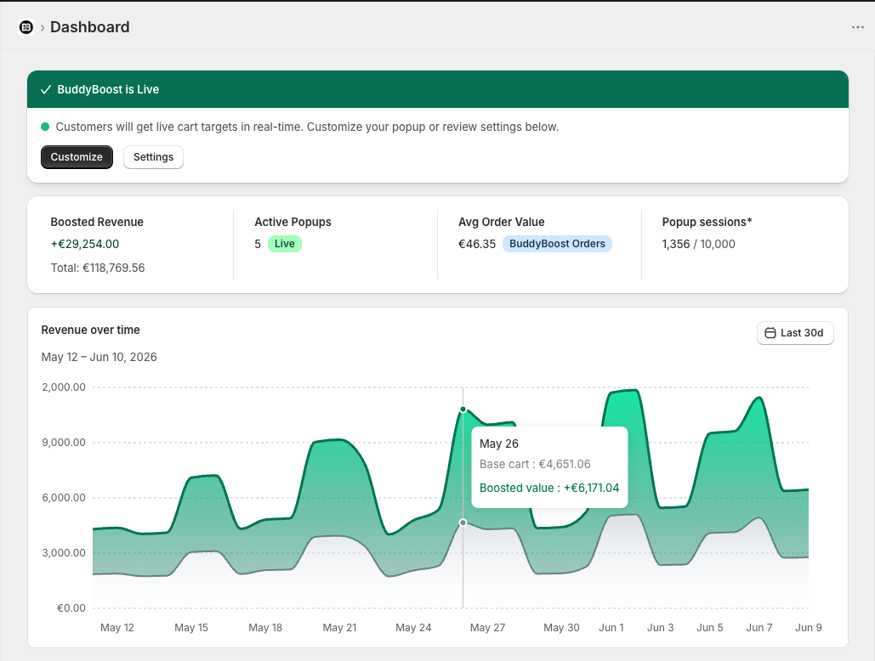Click the Jun 5 x-axis label
Image resolution: width=875 pixels, height=661 pixels.
(x=710, y=628)
